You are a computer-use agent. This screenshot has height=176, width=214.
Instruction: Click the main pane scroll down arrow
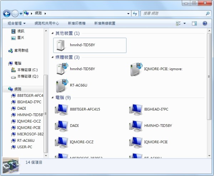point(209,156)
